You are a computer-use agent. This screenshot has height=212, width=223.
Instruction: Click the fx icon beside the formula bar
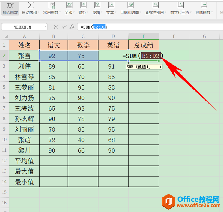(72, 27)
